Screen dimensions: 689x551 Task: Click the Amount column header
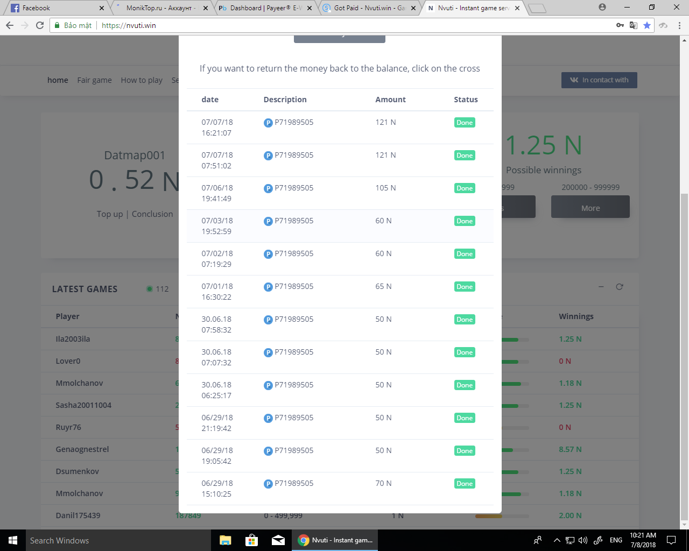390,100
